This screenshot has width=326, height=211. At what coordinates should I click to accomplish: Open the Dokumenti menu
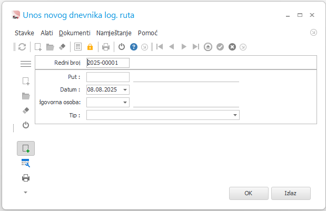(75, 33)
